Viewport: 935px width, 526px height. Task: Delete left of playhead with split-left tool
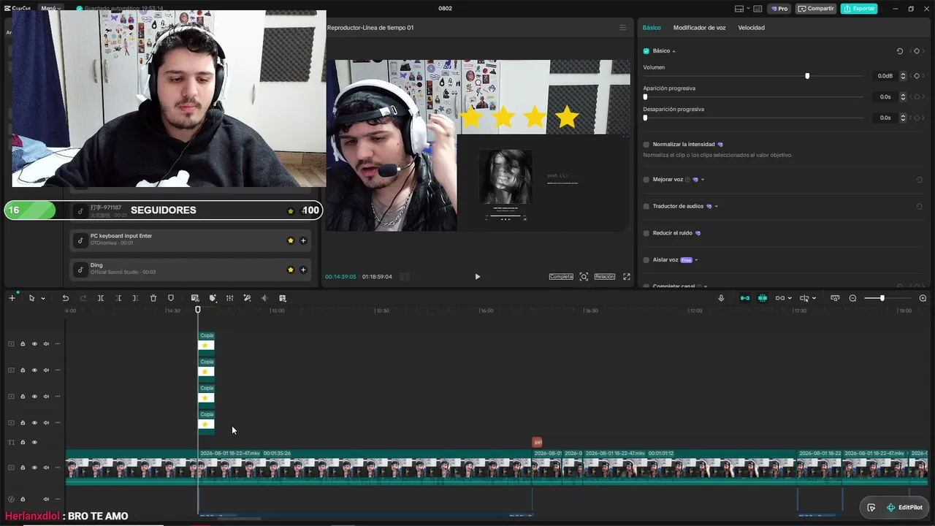[x=118, y=298]
